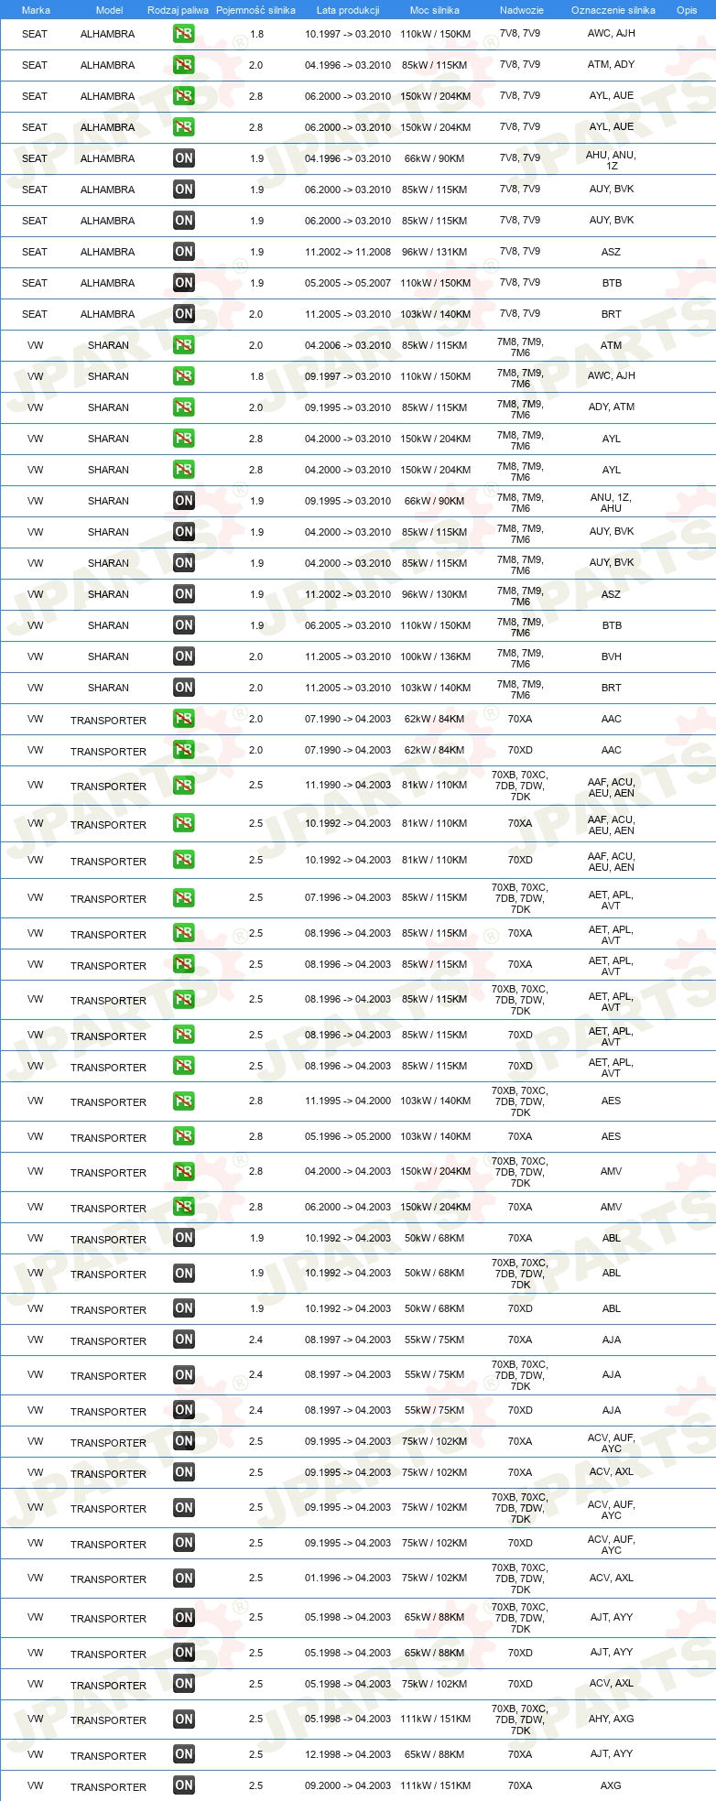
Task: Click the '09.1997 -> 03.2010' production years cell
Action: click(348, 376)
